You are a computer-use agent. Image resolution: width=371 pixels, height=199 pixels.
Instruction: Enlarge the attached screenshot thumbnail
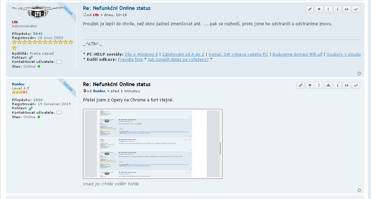tap(153, 144)
